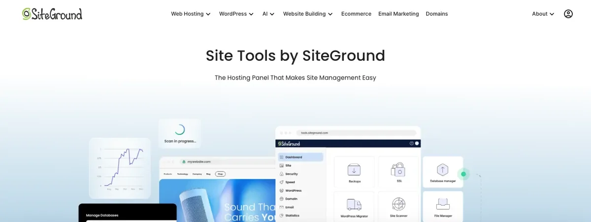Expand the WordPress menu in top navigation
This screenshot has width=591, height=222.
[236, 14]
